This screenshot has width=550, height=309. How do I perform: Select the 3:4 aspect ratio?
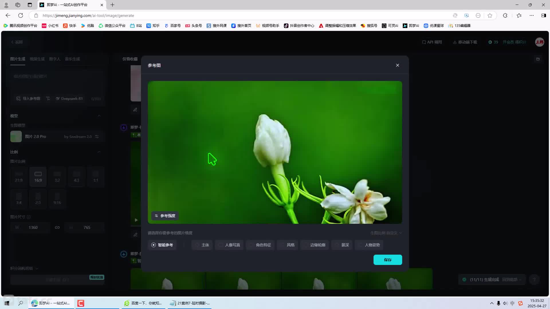[x=19, y=199]
